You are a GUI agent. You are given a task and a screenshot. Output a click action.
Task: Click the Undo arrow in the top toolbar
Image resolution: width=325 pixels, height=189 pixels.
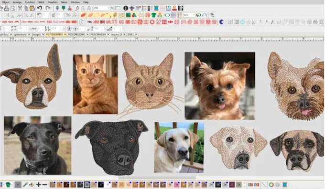click(40, 8)
